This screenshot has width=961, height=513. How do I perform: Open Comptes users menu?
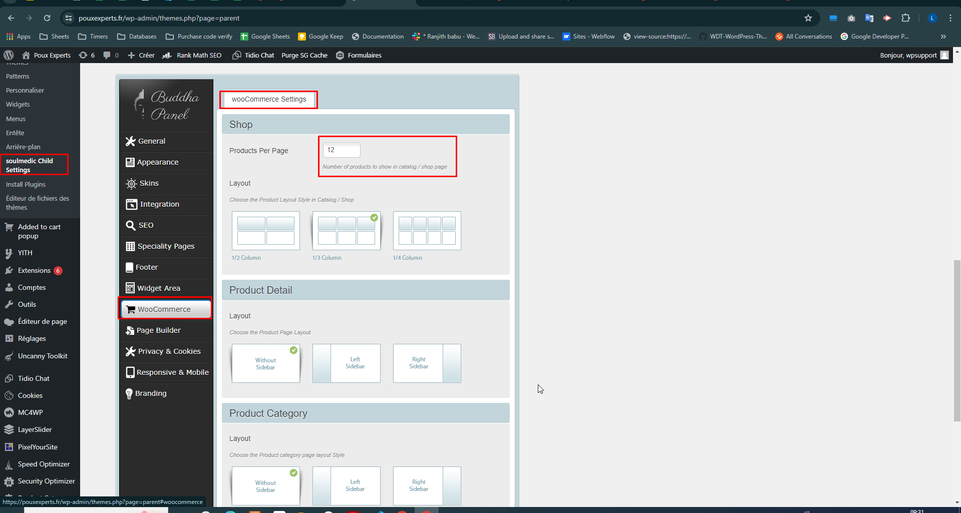(x=32, y=287)
